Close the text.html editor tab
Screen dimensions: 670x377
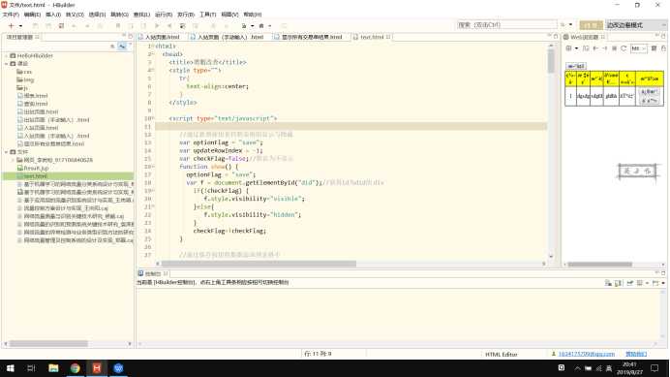click(x=388, y=37)
